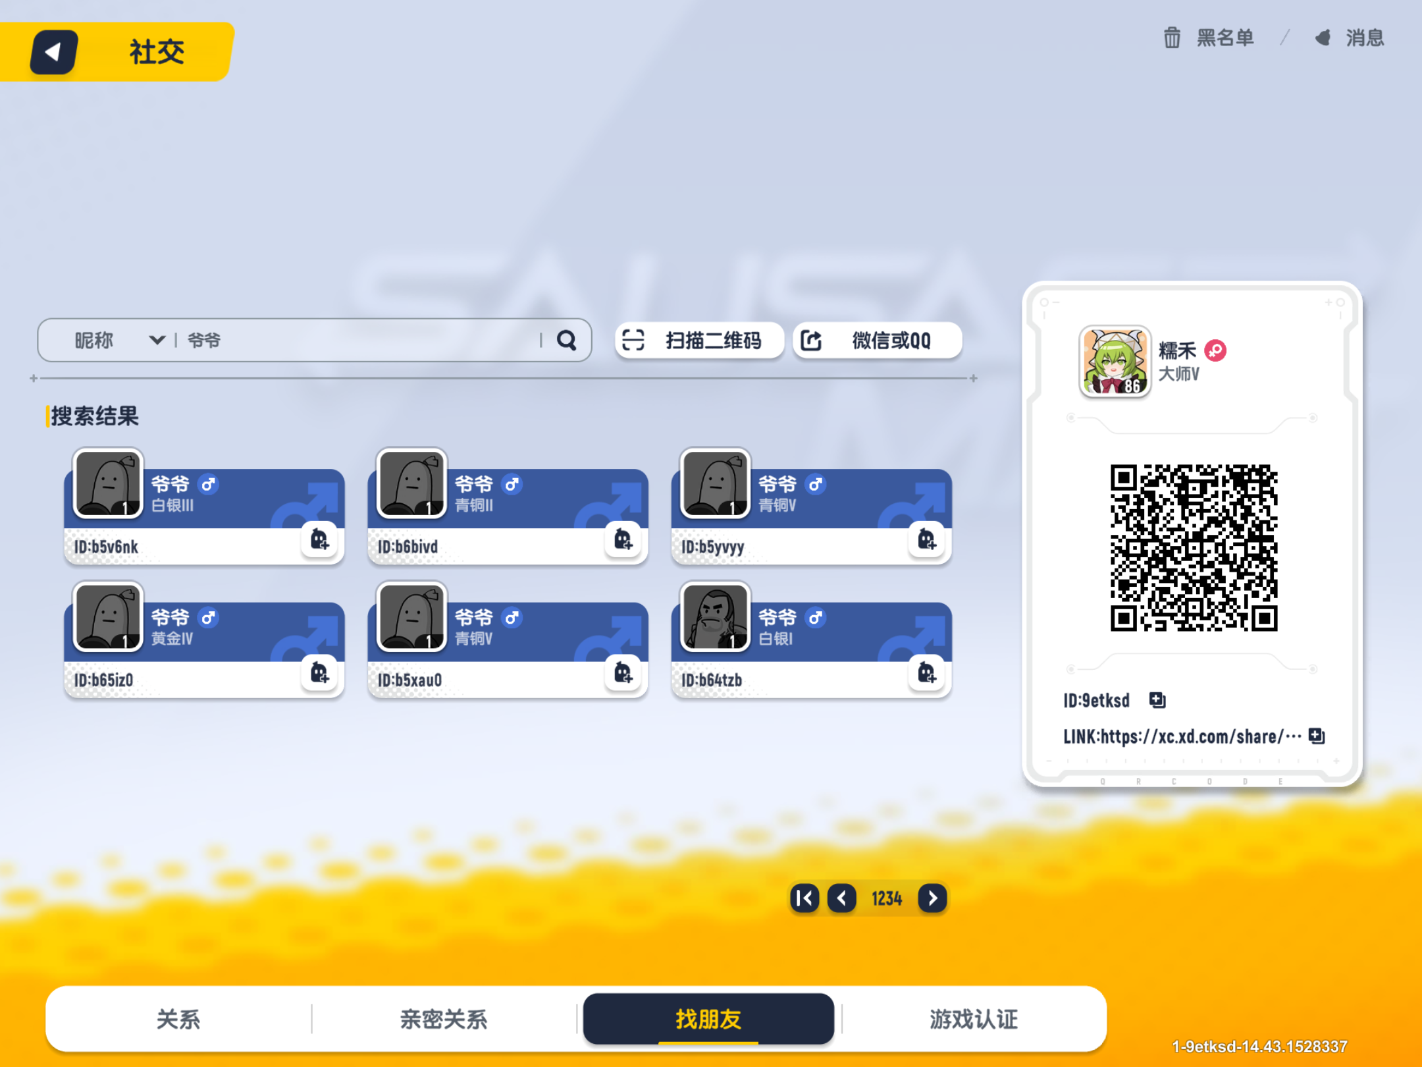Switch to 亲密关系 tab
Viewport: 1422px width, 1067px height.
pyautogui.click(x=444, y=1019)
